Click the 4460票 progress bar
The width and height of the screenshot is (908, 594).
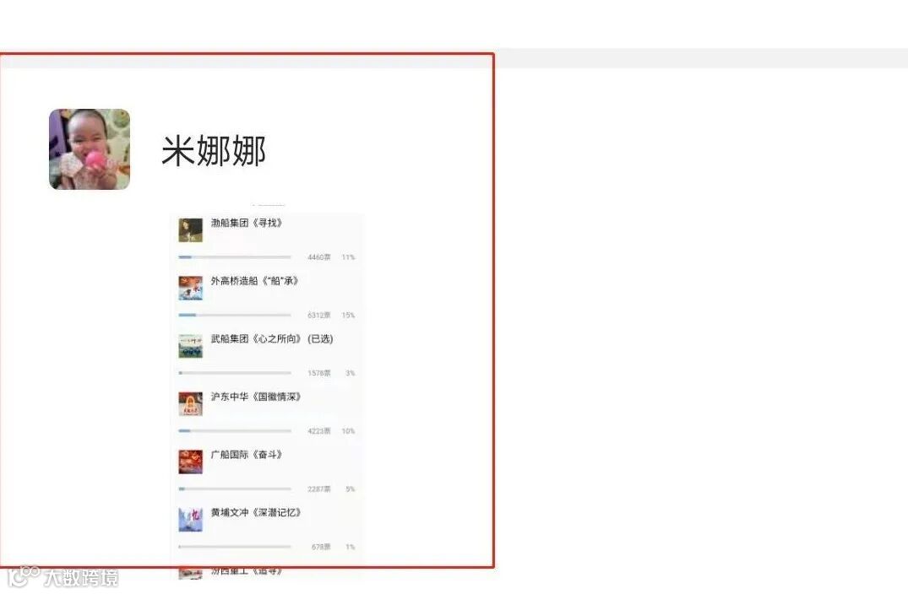point(235,256)
